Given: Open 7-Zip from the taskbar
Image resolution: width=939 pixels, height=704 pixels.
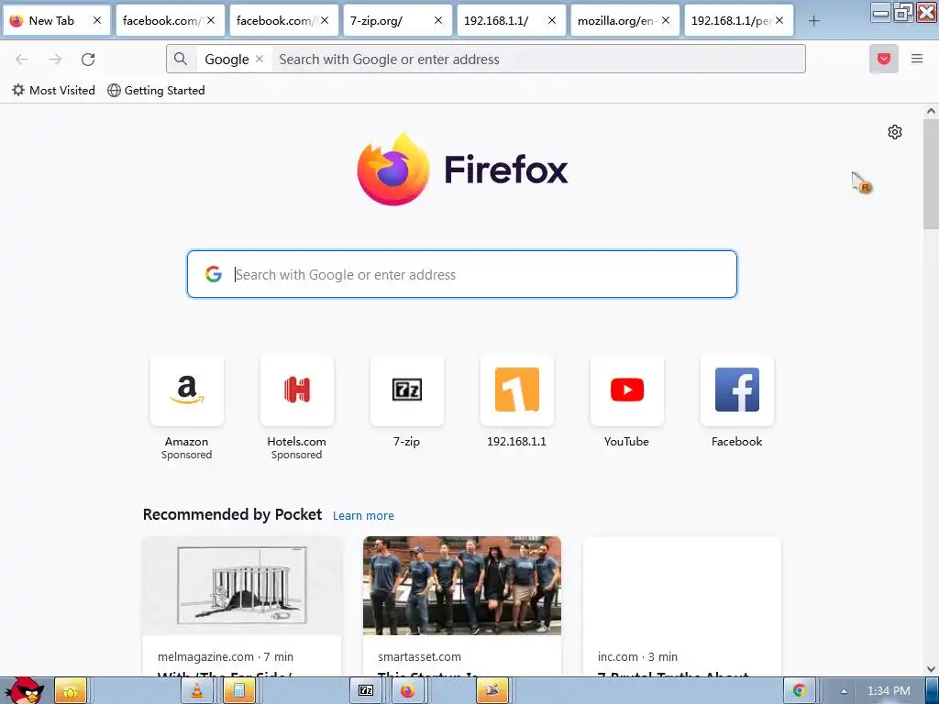Looking at the screenshot, I should coord(366,691).
